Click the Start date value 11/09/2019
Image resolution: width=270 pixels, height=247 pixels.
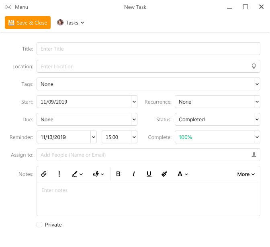54,102
